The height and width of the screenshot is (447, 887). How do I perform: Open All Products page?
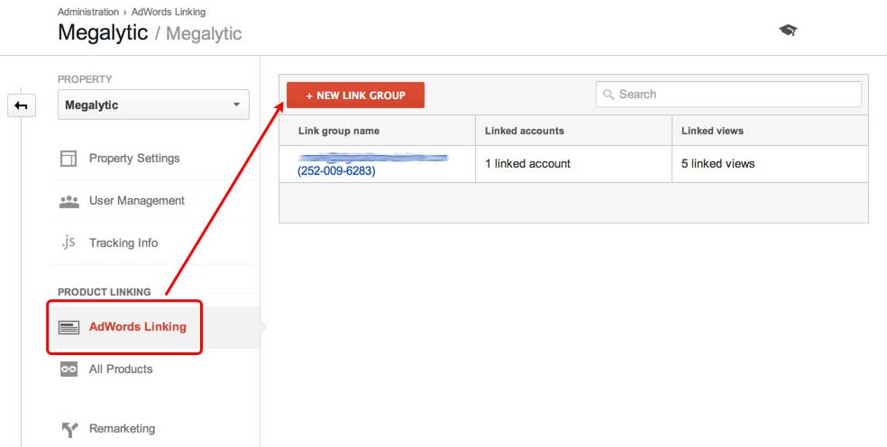tap(121, 369)
